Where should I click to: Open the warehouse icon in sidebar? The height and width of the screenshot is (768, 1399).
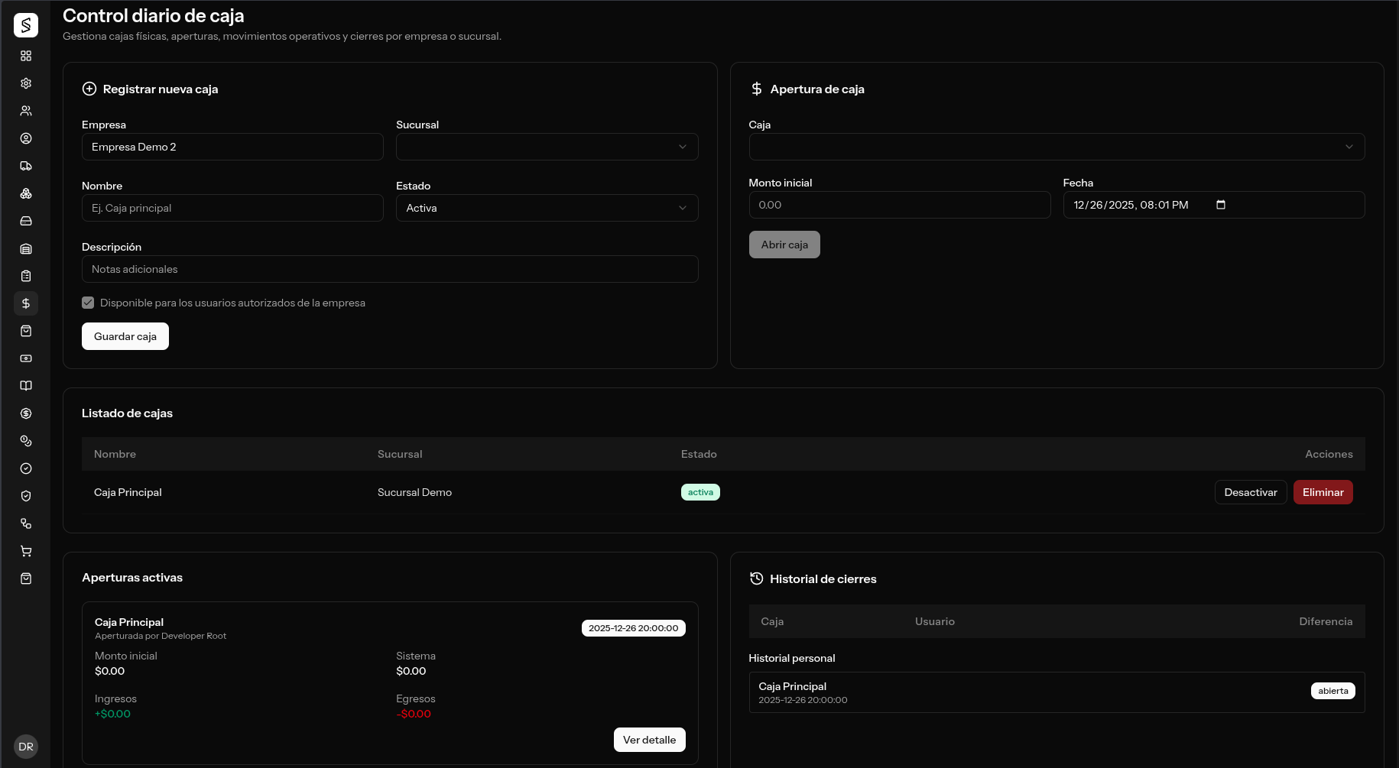pyautogui.click(x=26, y=248)
